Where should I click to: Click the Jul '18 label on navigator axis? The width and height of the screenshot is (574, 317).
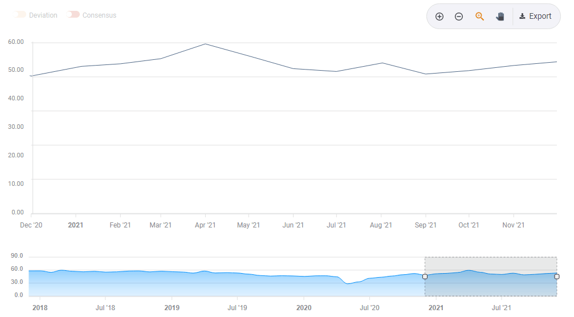[x=105, y=308]
